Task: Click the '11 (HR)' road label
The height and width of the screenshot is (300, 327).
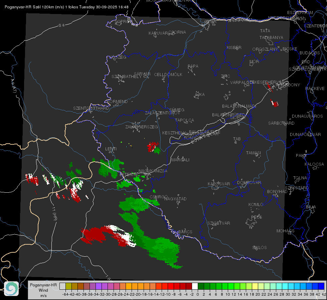Action: [x=54, y=214]
